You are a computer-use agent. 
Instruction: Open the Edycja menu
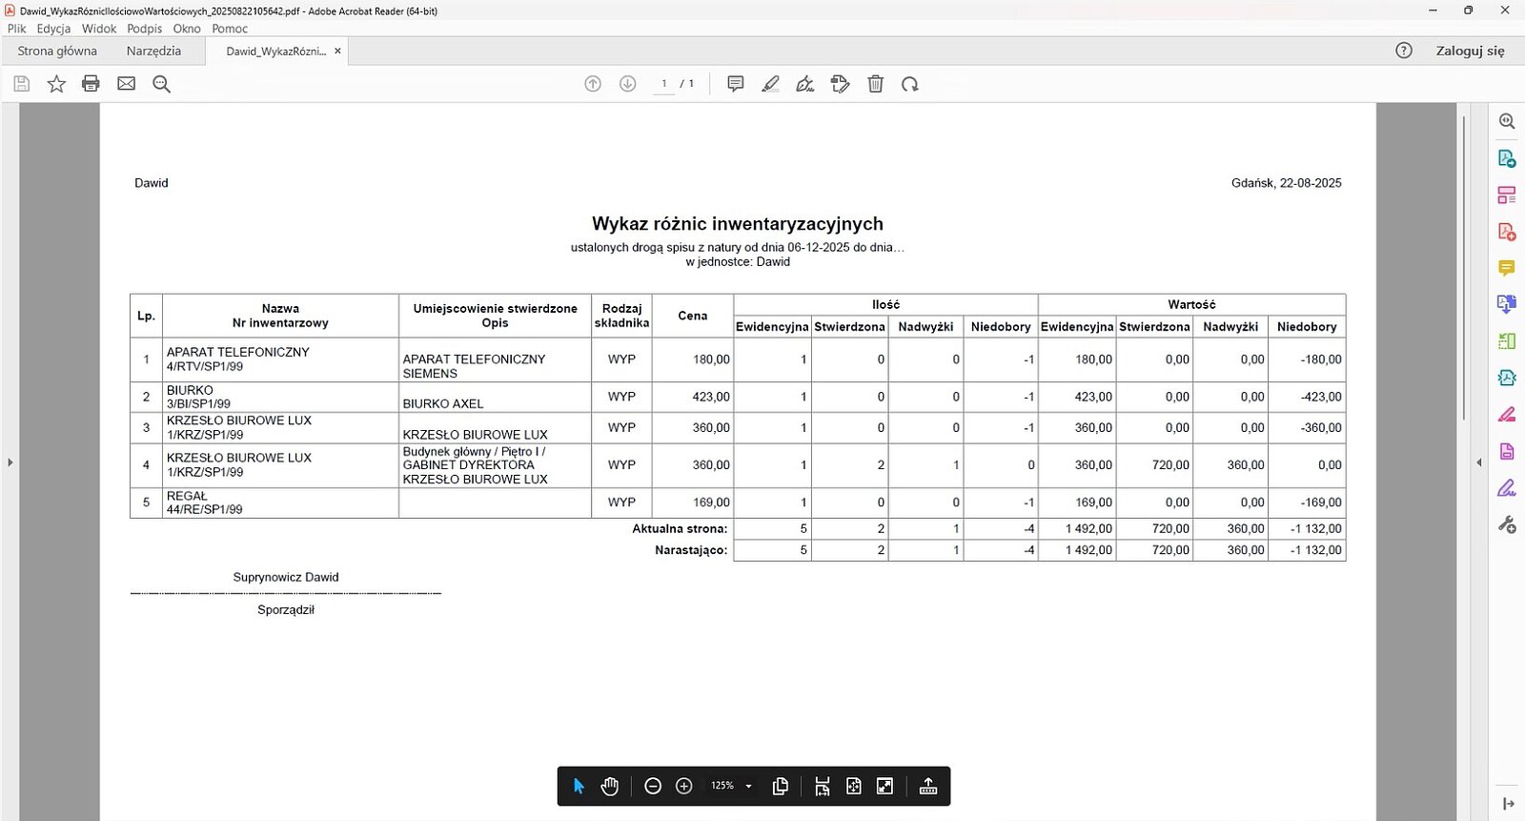tap(53, 29)
